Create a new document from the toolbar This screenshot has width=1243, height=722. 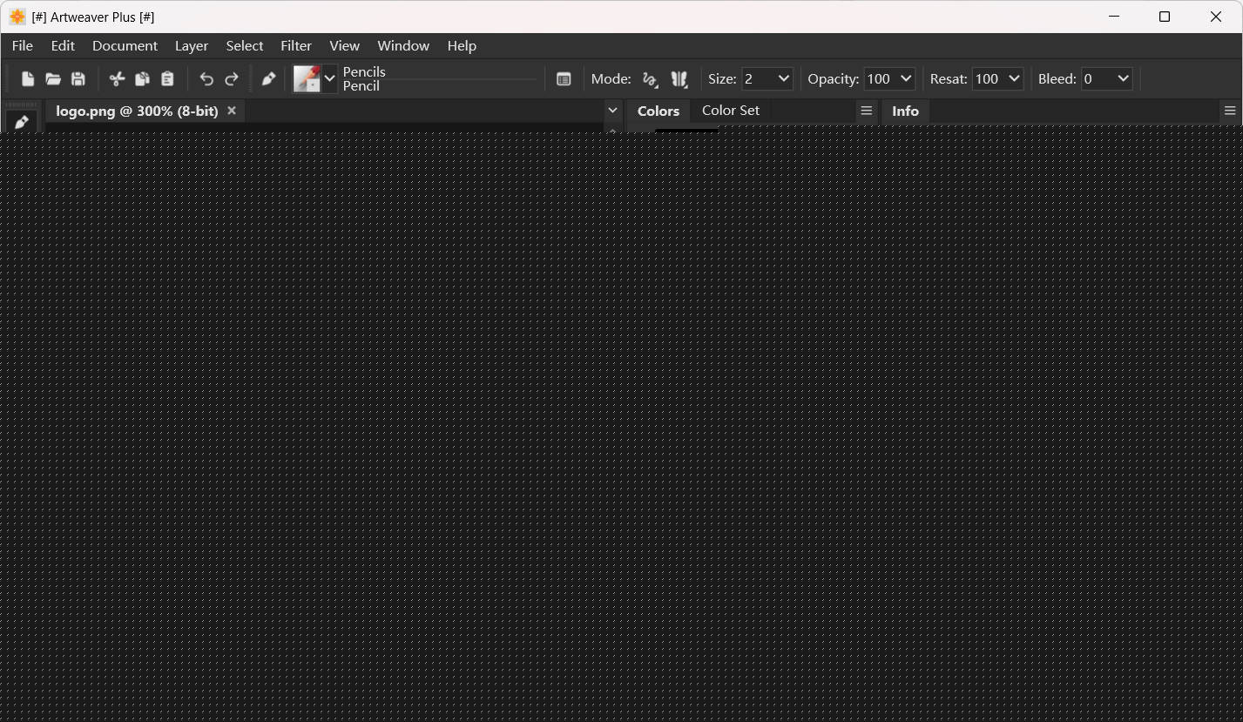coord(28,79)
